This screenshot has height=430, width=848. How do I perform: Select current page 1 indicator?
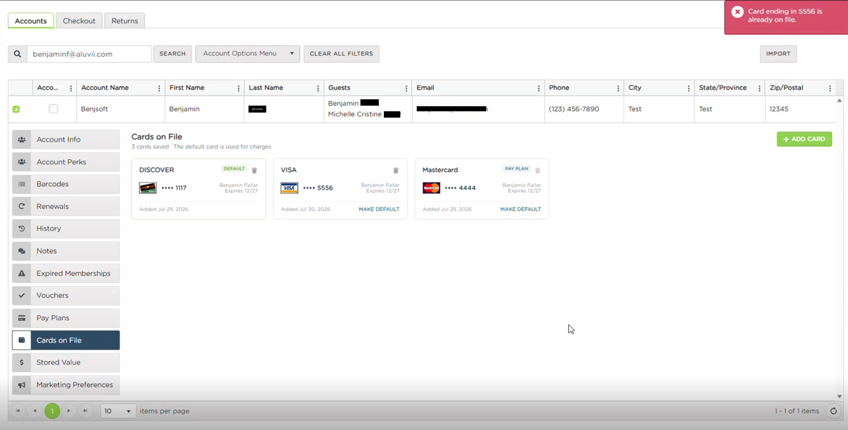tap(52, 411)
